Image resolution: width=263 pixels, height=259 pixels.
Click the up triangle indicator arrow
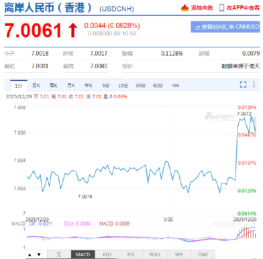(30, 255)
